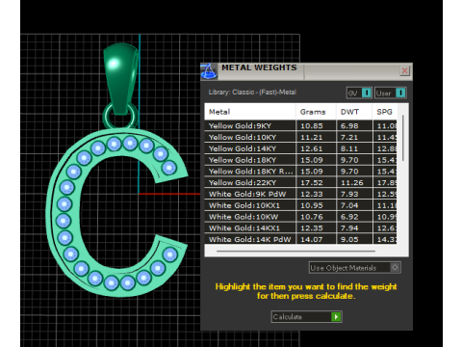Toggle the Use Object Materials option
The image size is (462, 347).
pyautogui.click(x=355, y=268)
